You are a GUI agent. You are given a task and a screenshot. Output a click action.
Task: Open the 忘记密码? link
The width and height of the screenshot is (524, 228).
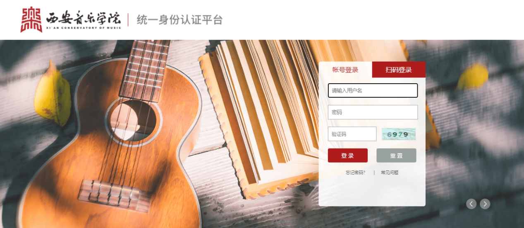tap(356, 173)
